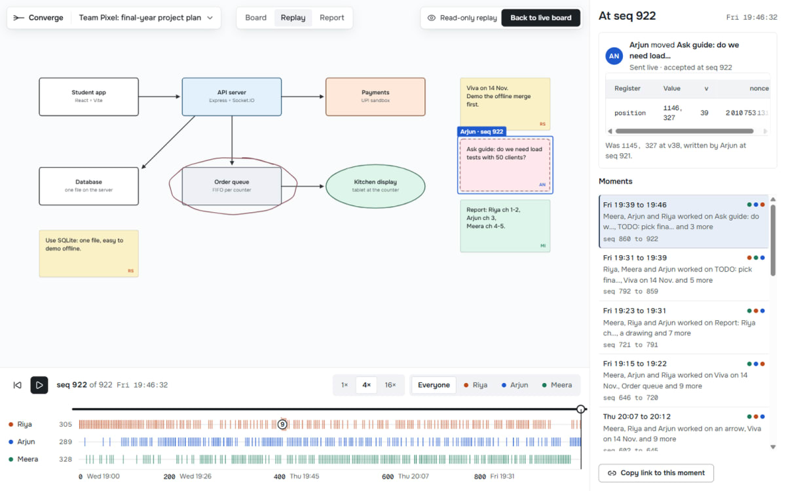Select the Student app node
This screenshot has width=786, height=491.
(x=88, y=97)
